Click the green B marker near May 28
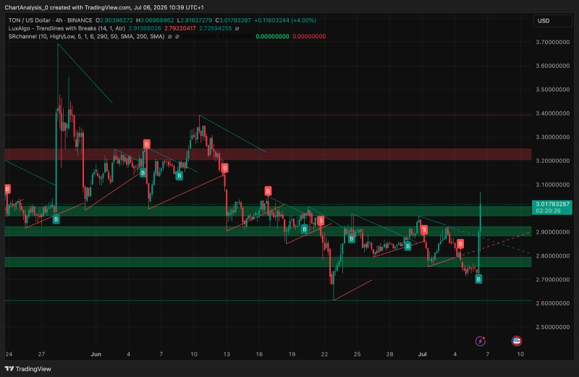Image resolution: width=579 pixels, height=377 pixels. [56, 219]
